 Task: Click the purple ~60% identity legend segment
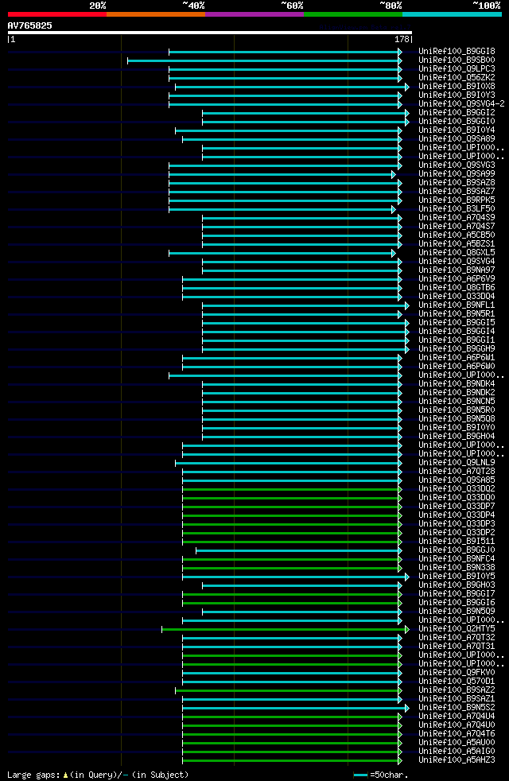click(x=254, y=14)
